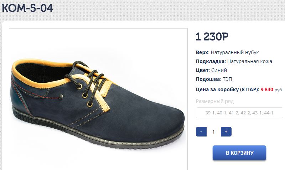
Task: Click the size row field 39-1, 40-1
Action: [239, 113]
